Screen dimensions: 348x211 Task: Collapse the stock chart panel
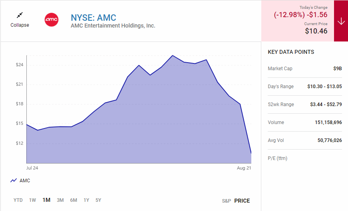(x=20, y=25)
